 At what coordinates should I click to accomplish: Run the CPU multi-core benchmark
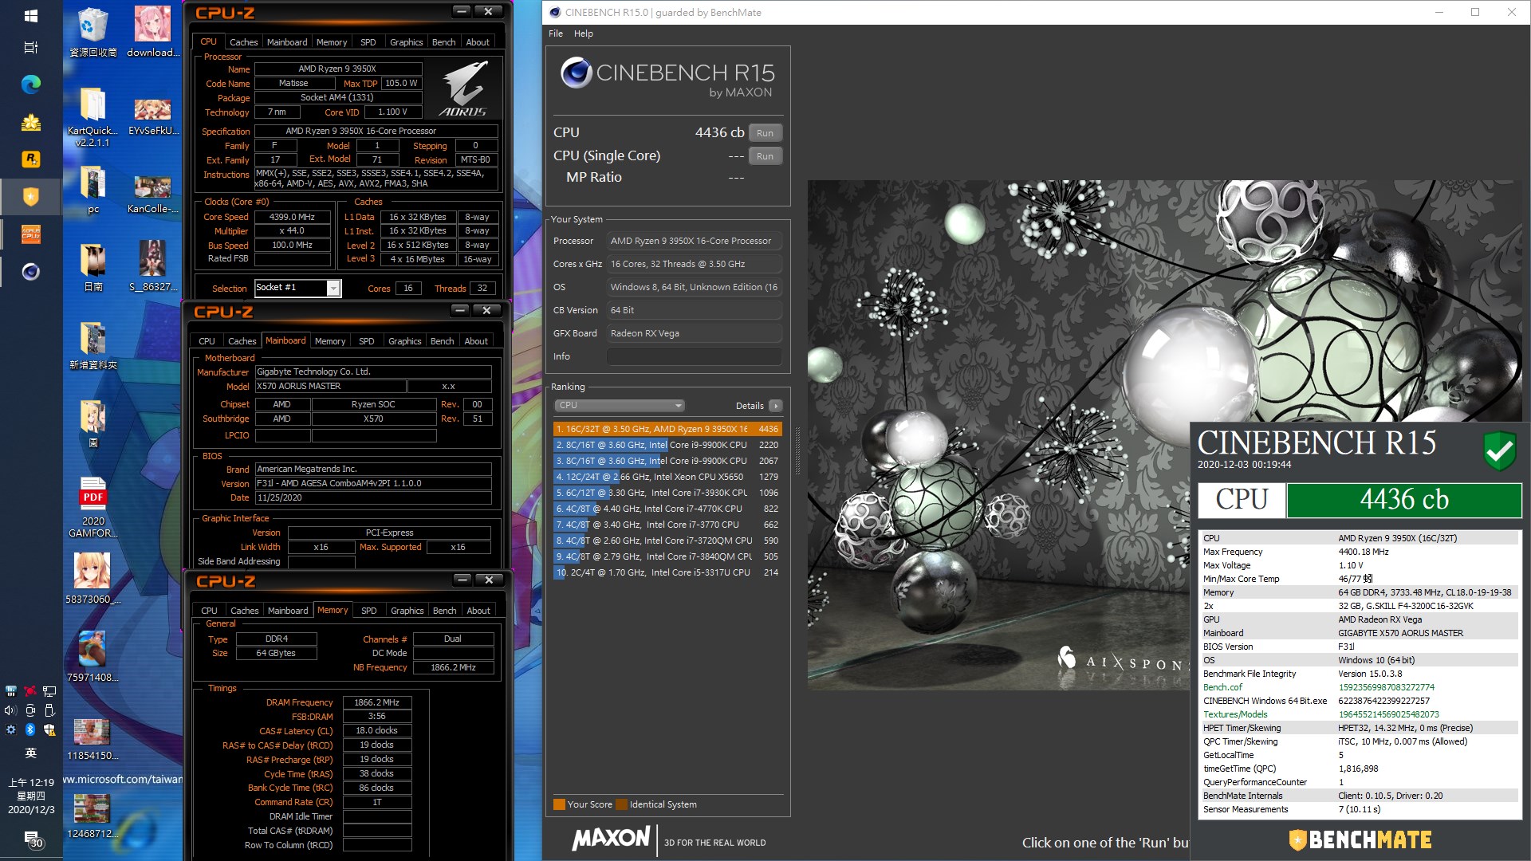pyautogui.click(x=765, y=133)
